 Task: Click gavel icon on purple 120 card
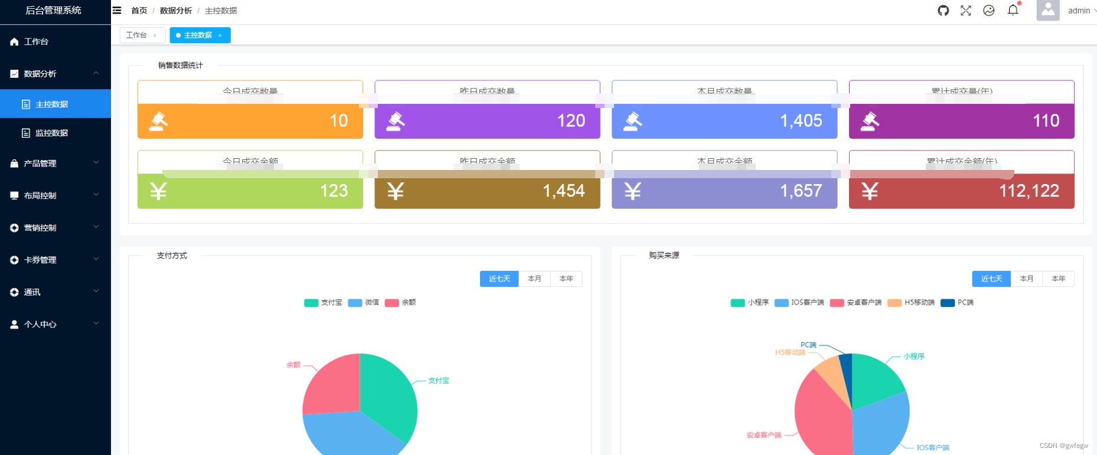pos(396,121)
